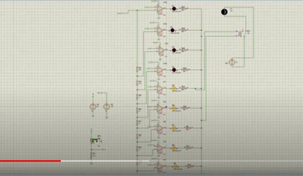Select ladder resistor R5
303x176 pixels.
[137, 97]
